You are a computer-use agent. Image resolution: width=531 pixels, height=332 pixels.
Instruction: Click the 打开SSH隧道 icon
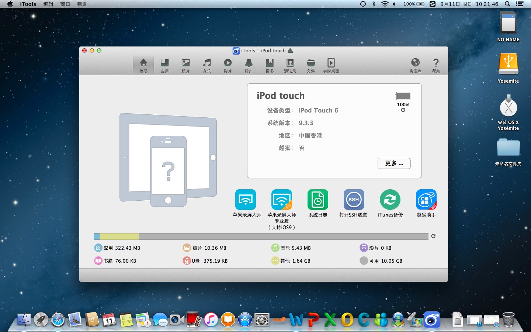pyautogui.click(x=354, y=200)
